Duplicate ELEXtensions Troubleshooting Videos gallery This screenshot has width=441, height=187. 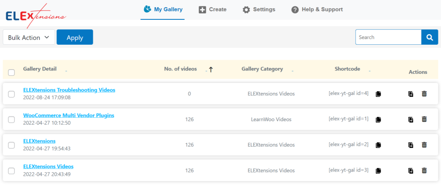[x=411, y=94]
